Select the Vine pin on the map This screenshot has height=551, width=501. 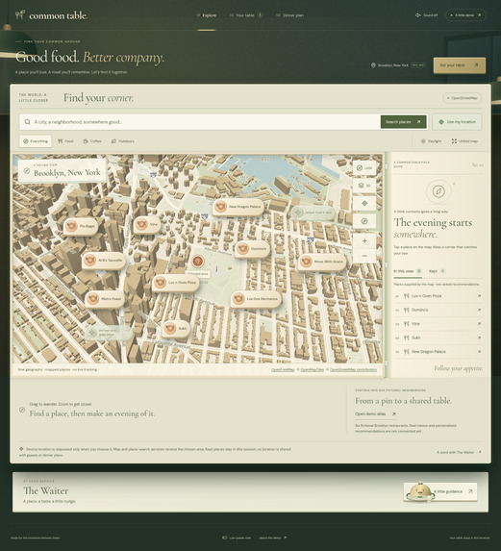[147, 224]
